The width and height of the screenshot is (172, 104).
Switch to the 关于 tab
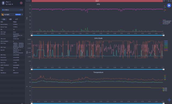[17, 19]
